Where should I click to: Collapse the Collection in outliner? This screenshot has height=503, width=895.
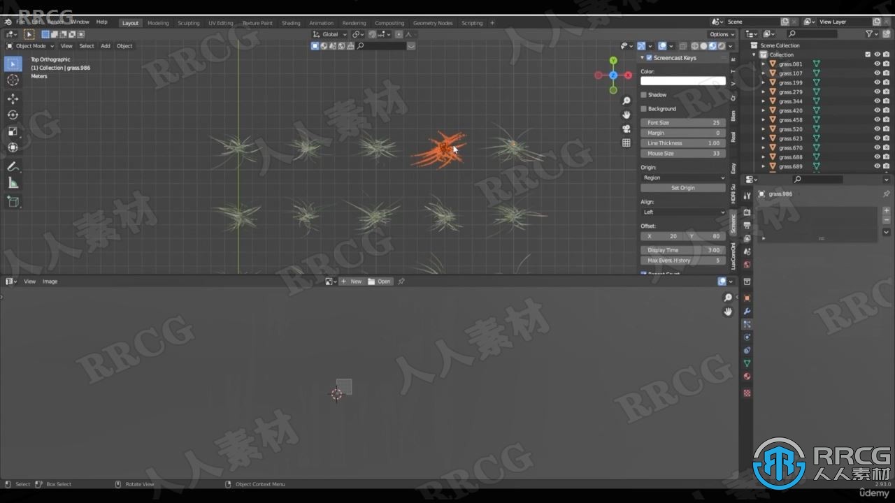point(754,54)
